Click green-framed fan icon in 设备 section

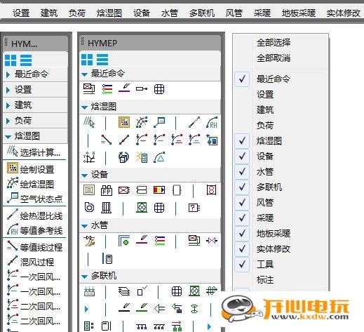[x=142, y=207]
